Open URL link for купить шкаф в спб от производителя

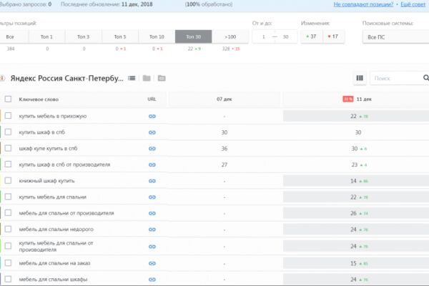point(152,164)
